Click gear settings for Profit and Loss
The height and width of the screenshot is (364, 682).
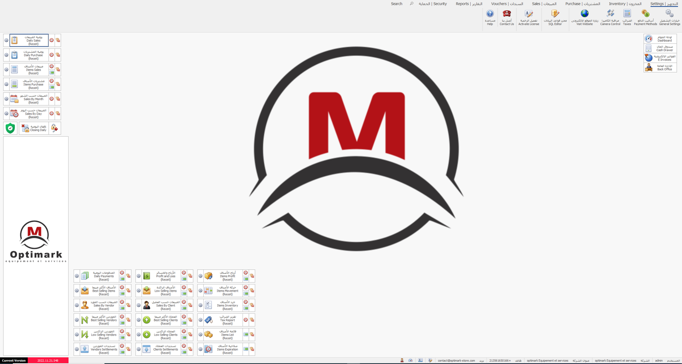(x=139, y=276)
